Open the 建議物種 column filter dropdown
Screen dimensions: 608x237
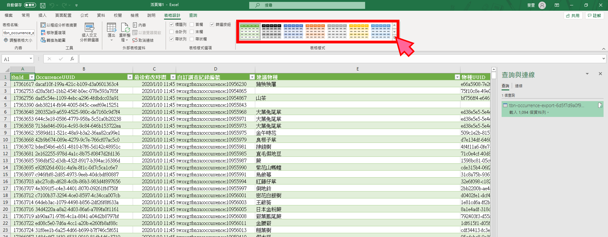[x=457, y=77]
